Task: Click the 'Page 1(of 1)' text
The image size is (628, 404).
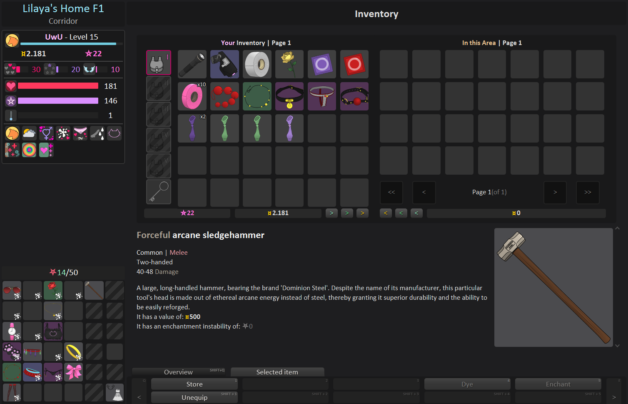Action: [x=489, y=192]
